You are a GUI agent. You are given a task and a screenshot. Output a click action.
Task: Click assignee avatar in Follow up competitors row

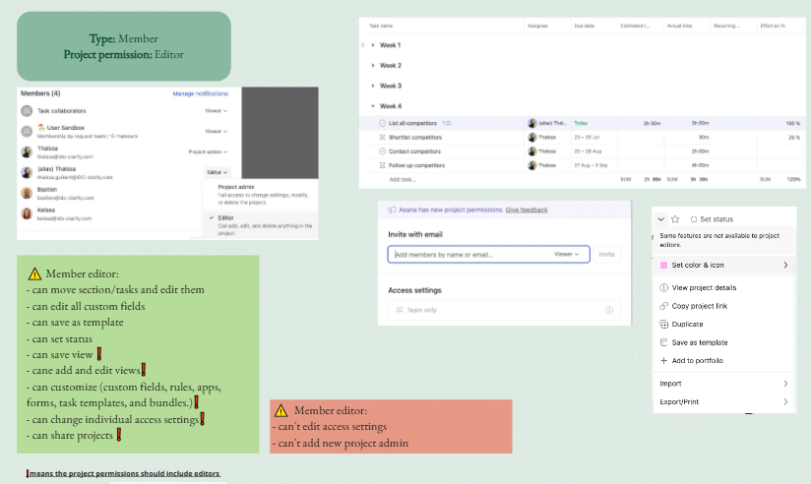pos(532,165)
